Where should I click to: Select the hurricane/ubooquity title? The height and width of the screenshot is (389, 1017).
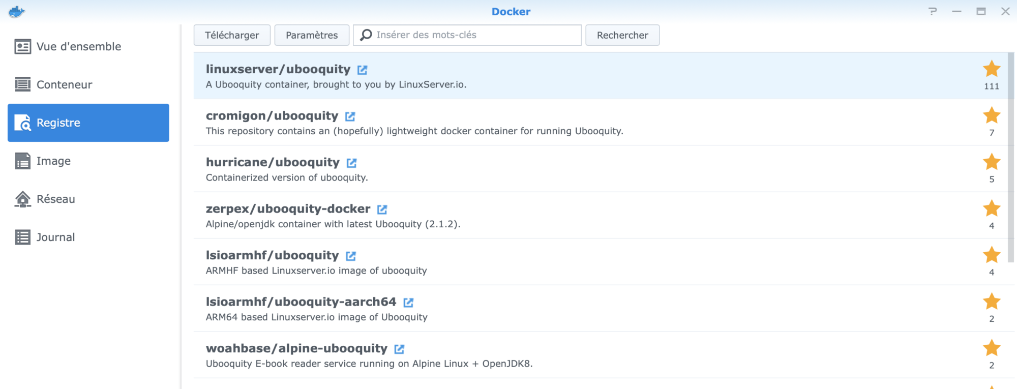pos(273,162)
